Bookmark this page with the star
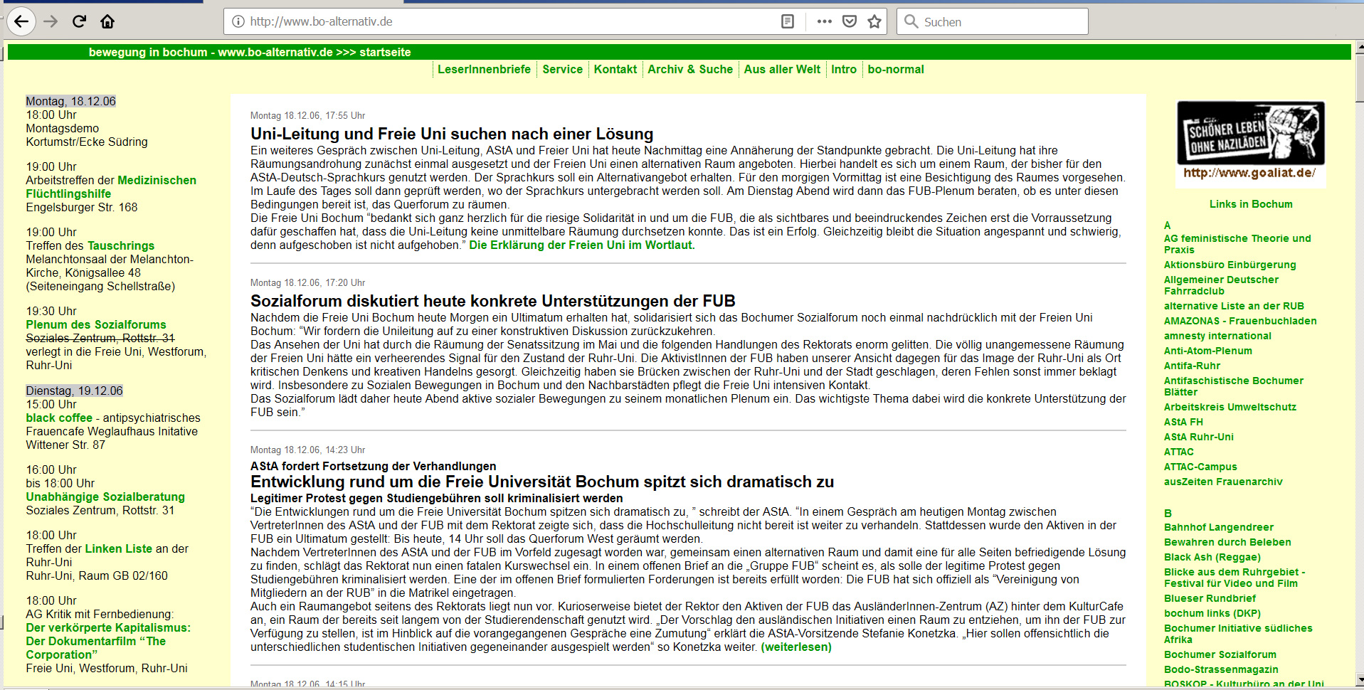 tap(874, 21)
